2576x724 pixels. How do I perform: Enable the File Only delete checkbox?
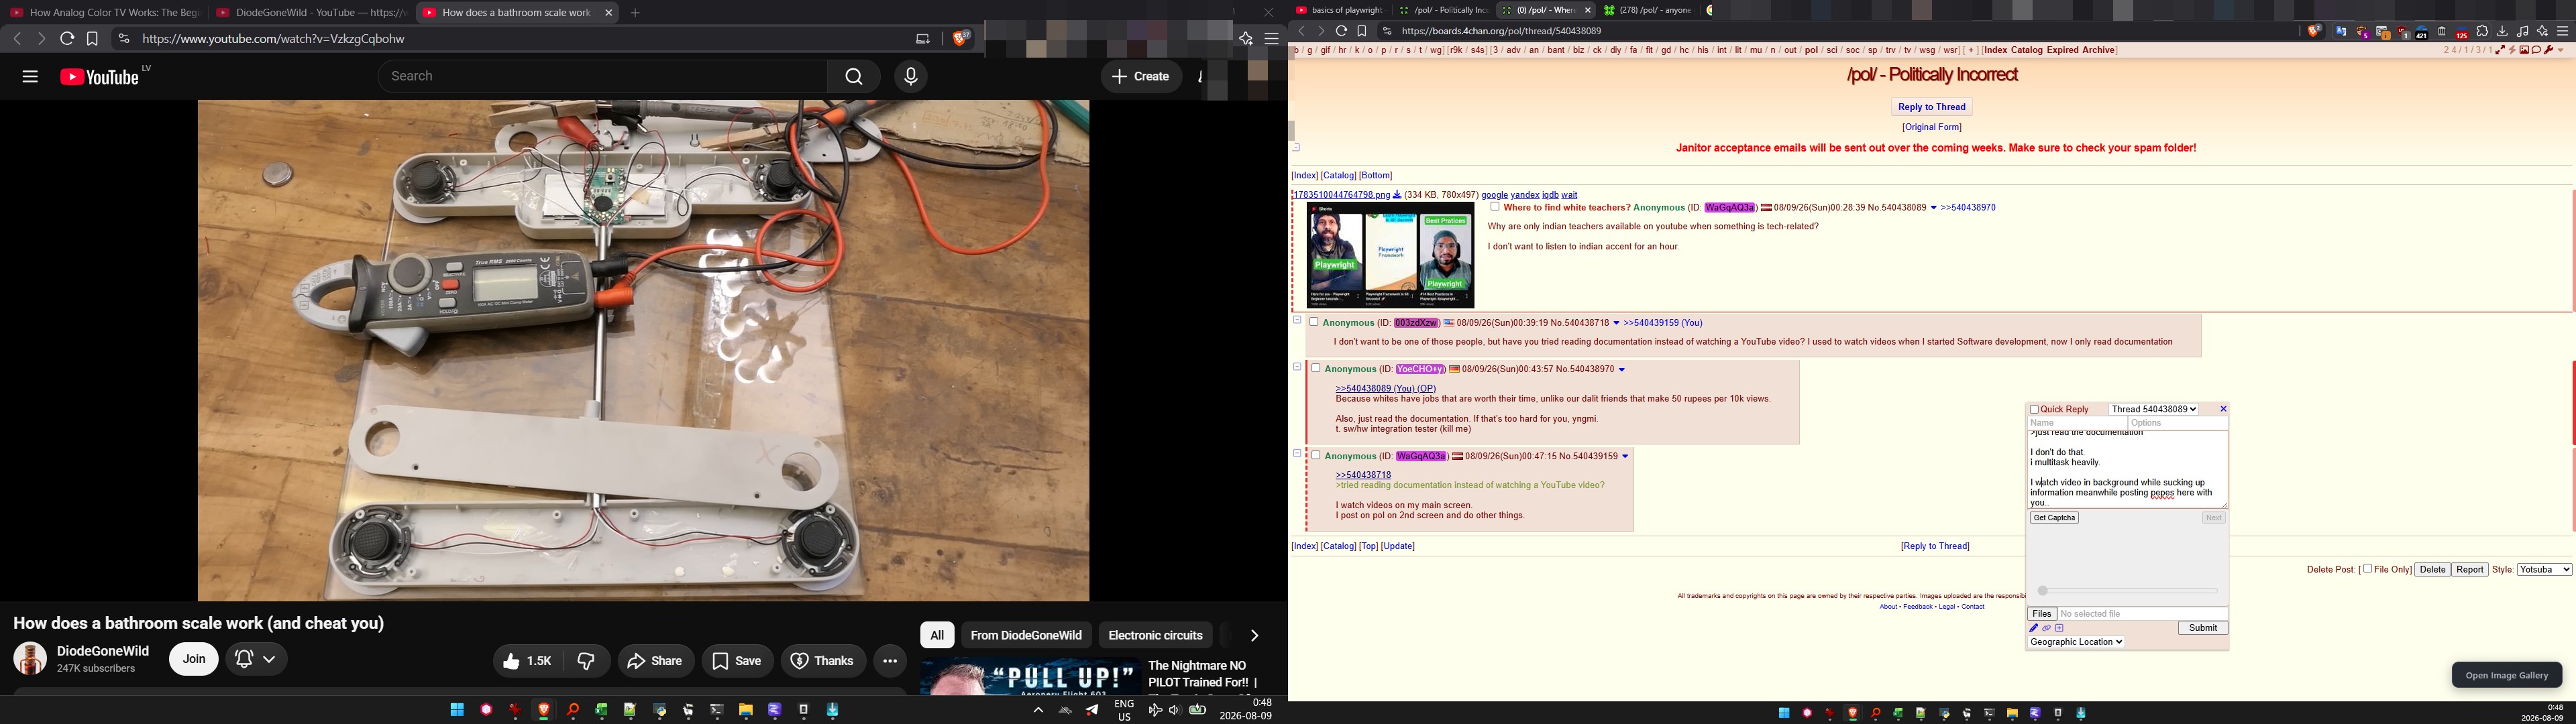[x=2368, y=569]
